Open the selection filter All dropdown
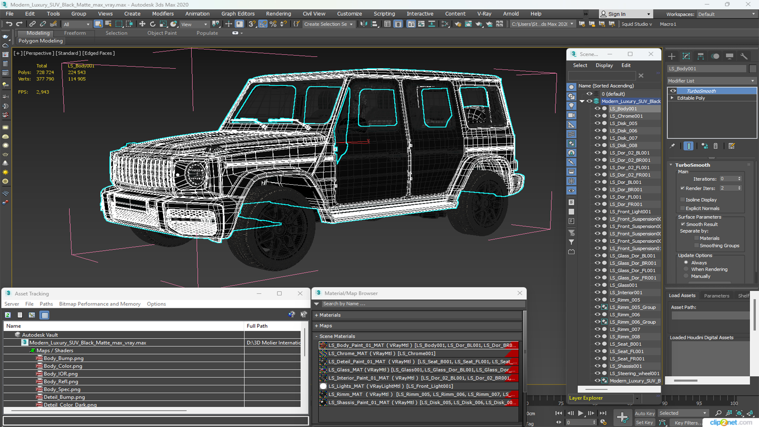Image resolution: width=759 pixels, height=427 pixels. [x=77, y=24]
